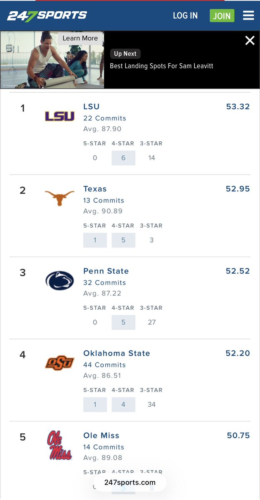This screenshot has height=500, width=260.
Task: Click the Penn State logo
Action: [59, 280]
